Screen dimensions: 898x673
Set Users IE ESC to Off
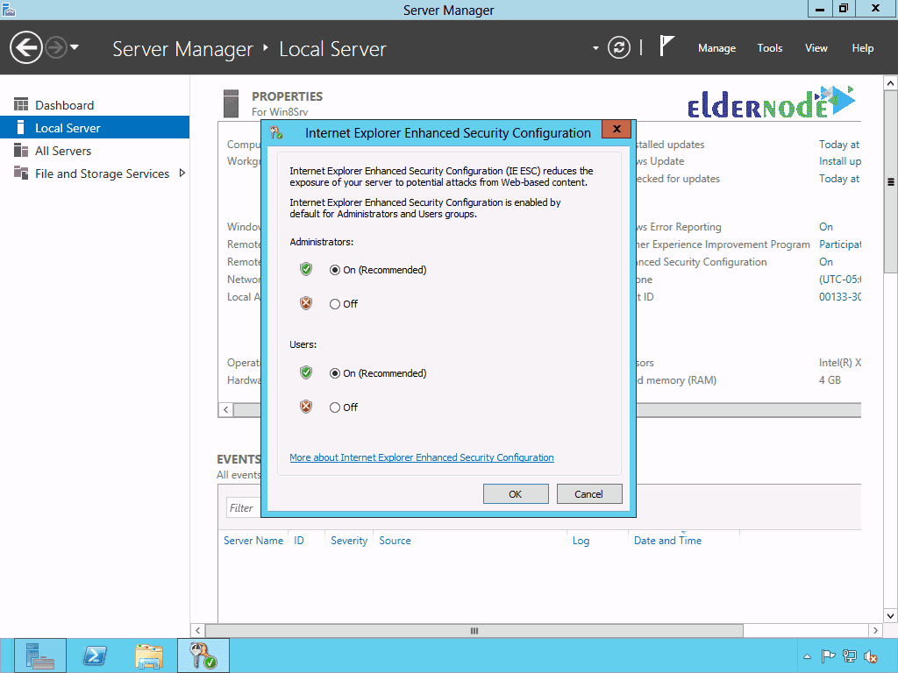343,407
